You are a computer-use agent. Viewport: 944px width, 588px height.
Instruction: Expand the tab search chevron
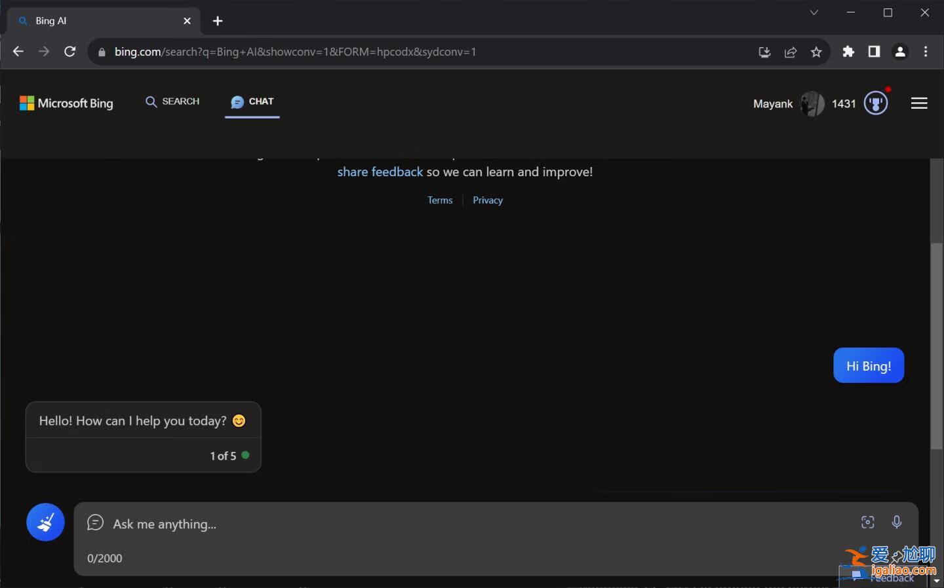pyautogui.click(x=814, y=12)
